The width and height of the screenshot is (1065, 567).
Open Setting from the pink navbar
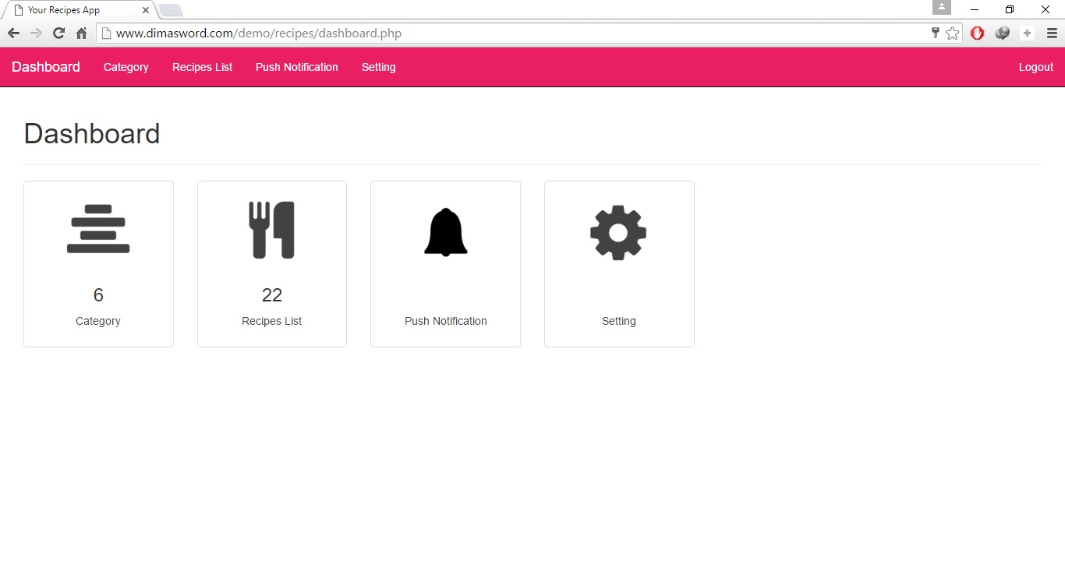(378, 67)
